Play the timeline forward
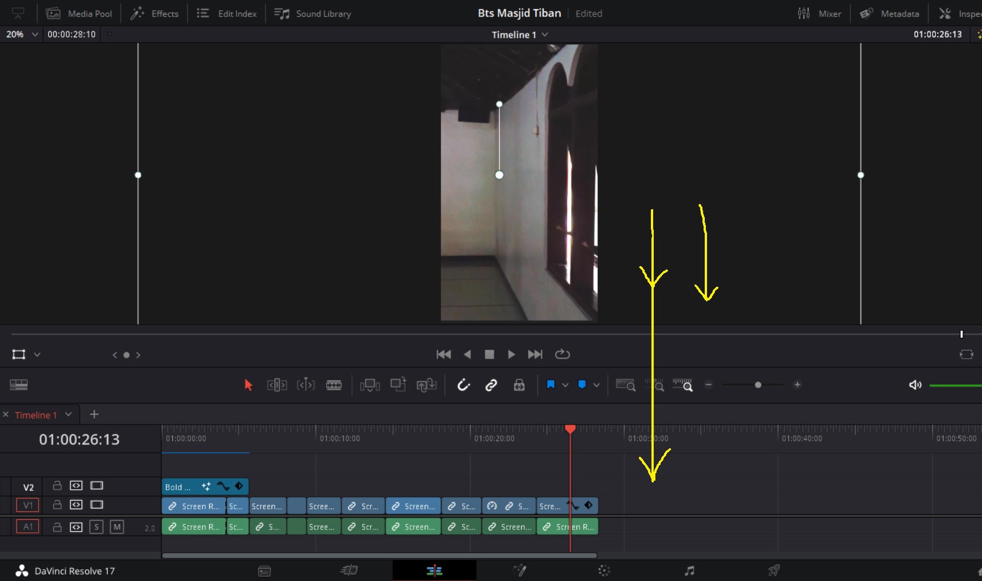 tap(511, 354)
